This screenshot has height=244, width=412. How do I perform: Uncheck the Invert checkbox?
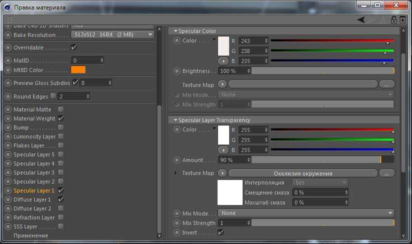tap(221, 232)
